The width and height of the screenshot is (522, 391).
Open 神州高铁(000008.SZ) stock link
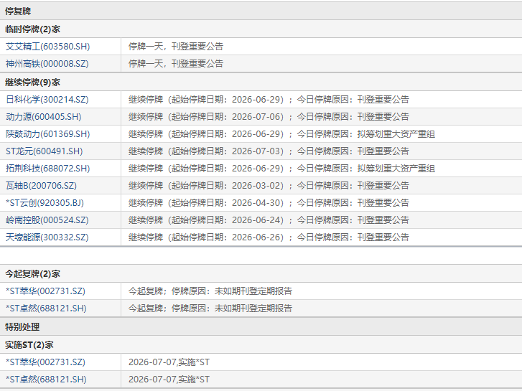pos(47,64)
